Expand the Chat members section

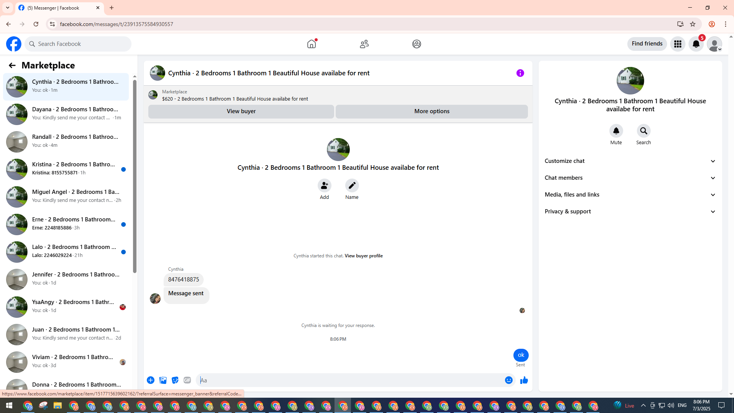(630, 178)
